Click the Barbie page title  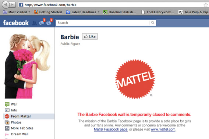(x=70, y=37)
